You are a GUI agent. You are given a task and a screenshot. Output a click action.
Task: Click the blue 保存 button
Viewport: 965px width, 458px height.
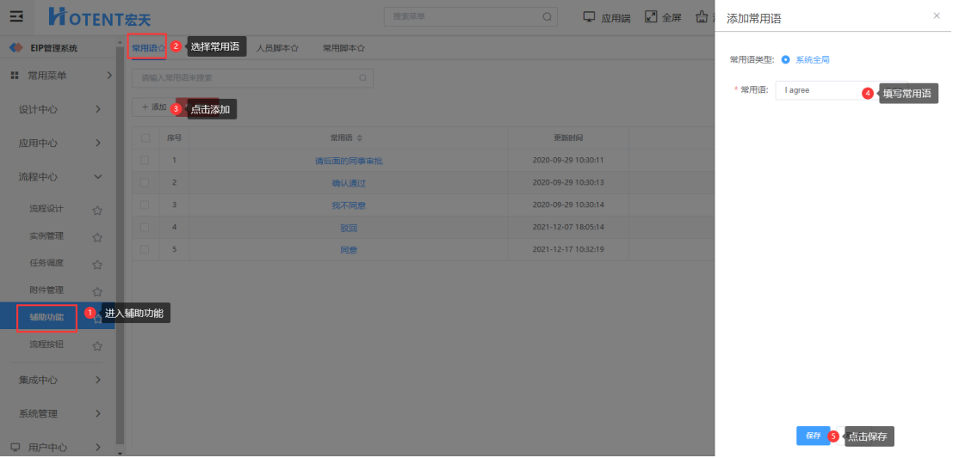pyautogui.click(x=813, y=436)
